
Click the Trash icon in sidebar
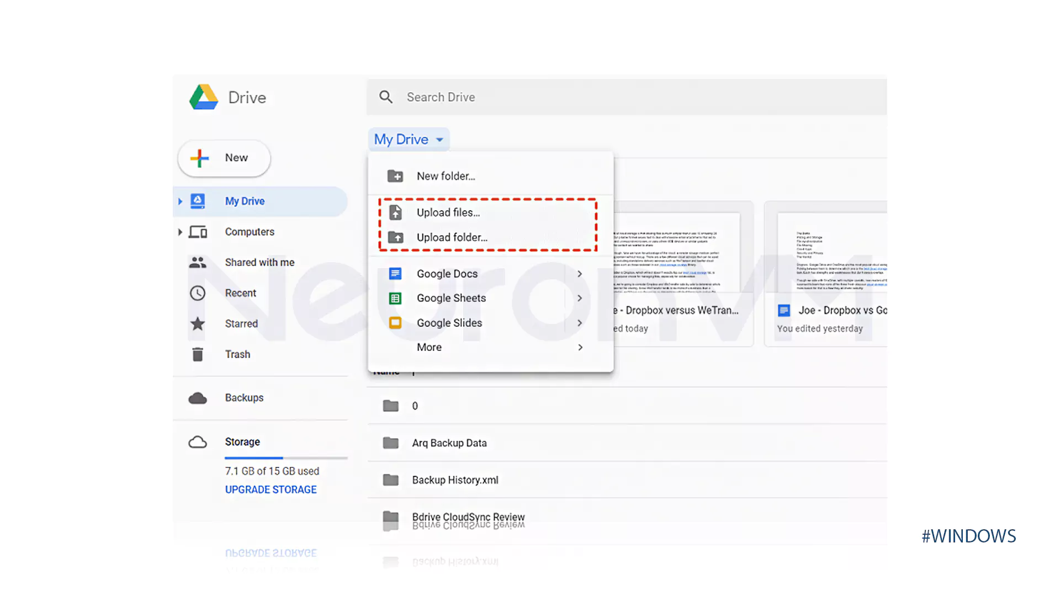click(x=197, y=354)
